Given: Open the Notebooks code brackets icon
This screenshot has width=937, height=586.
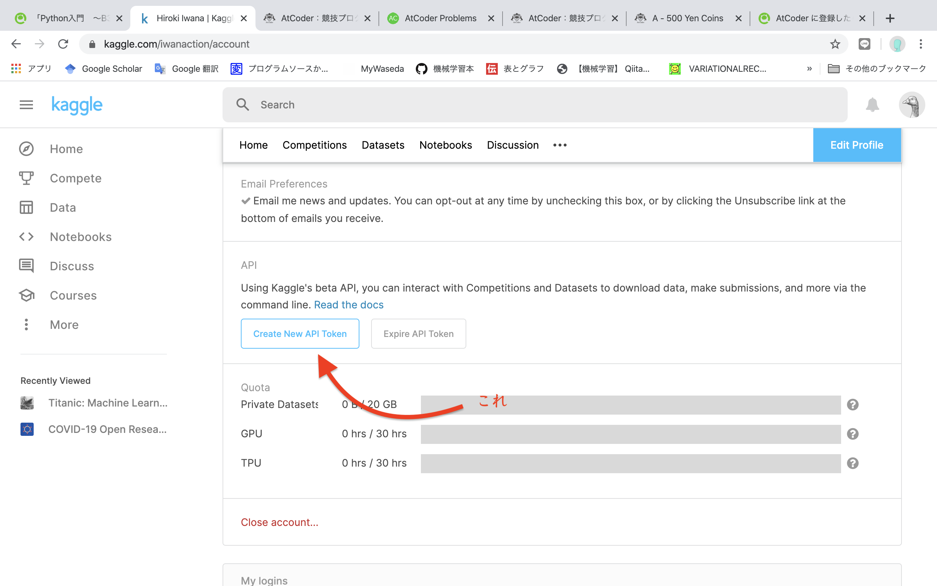Looking at the screenshot, I should (26, 237).
